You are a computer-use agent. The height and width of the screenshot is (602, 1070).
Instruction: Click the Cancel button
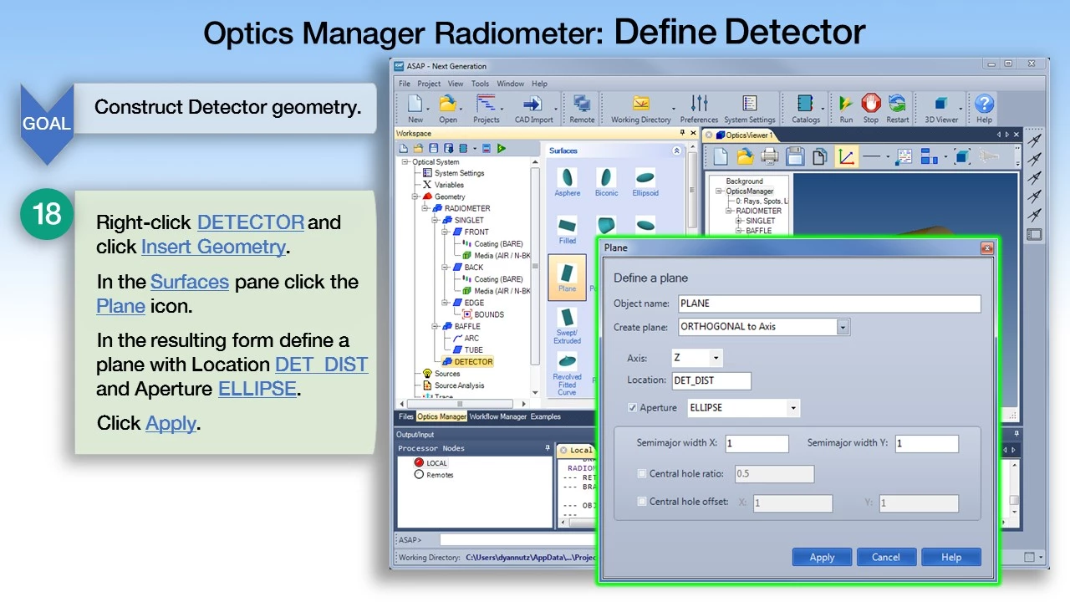tap(885, 558)
